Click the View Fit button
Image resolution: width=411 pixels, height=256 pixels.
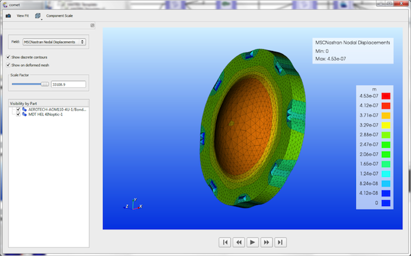23,16
